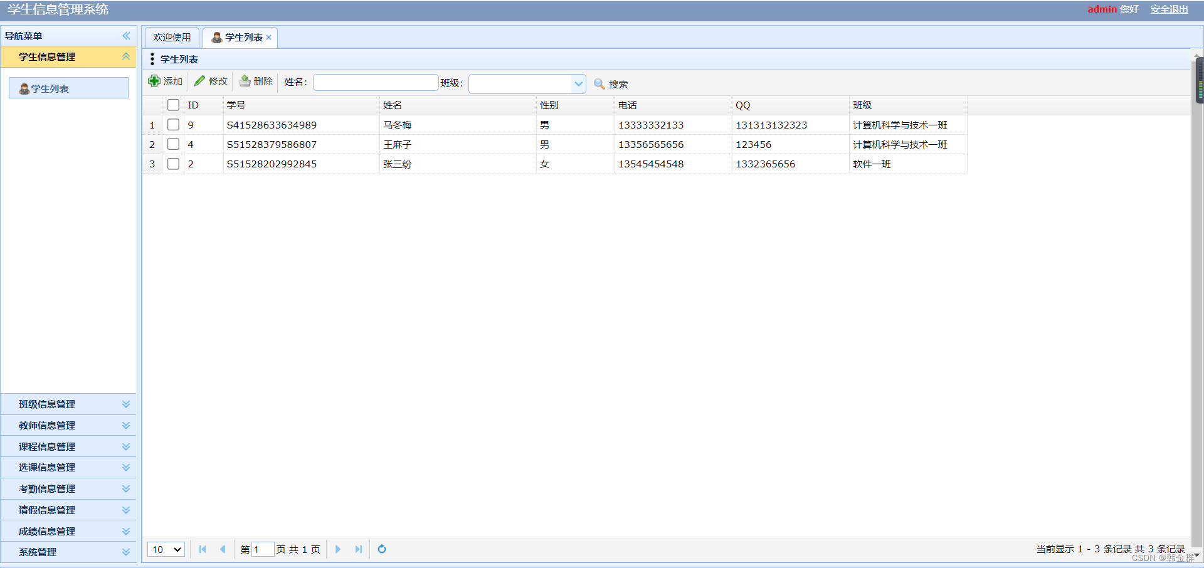Viewport: 1204px width, 568px height.
Task: Click QQ value 1332365656
Action: (x=765, y=164)
